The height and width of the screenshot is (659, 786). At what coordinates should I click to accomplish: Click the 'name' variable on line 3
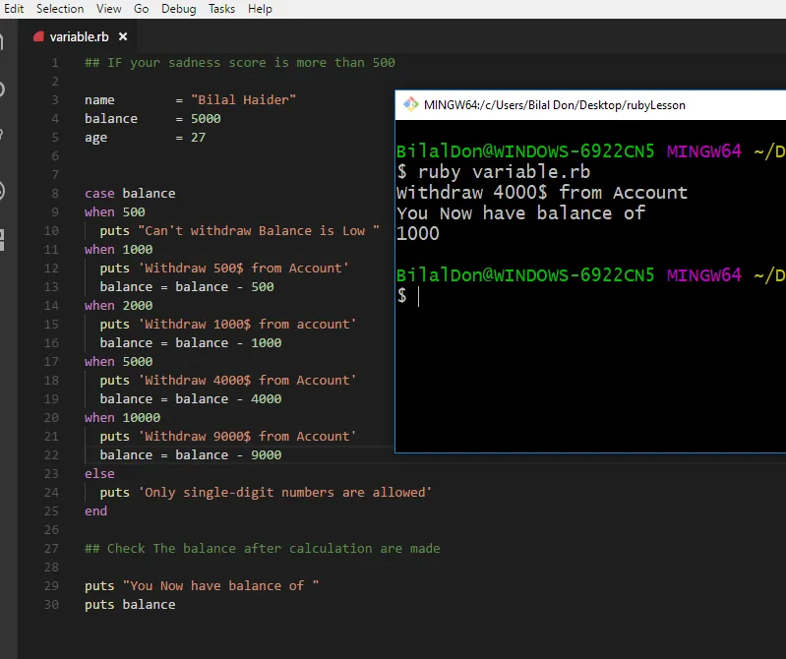pyautogui.click(x=99, y=100)
